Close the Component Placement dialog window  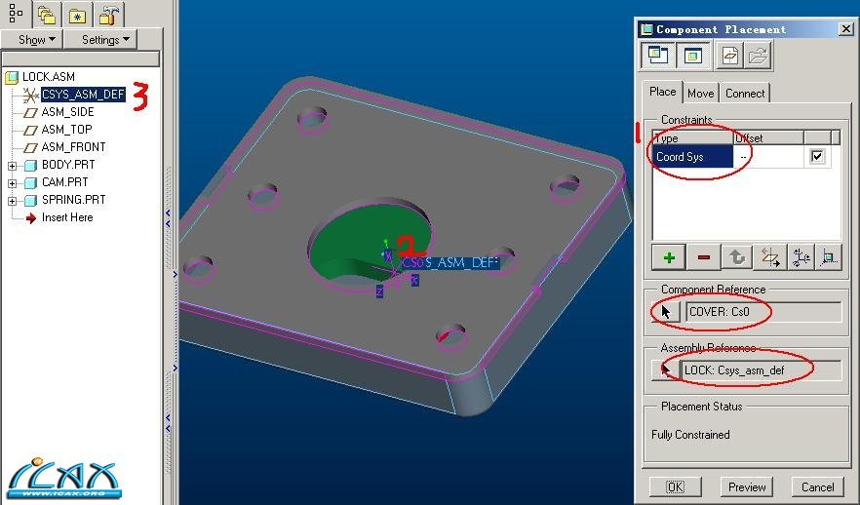pyautogui.click(x=845, y=29)
